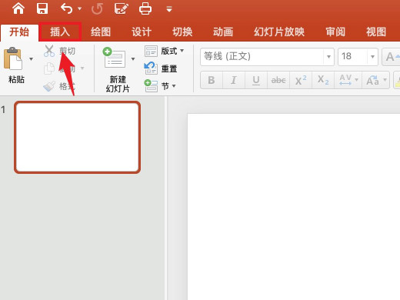Expand the 粘贴 options arrow
400x300 pixels.
point(31,59)
